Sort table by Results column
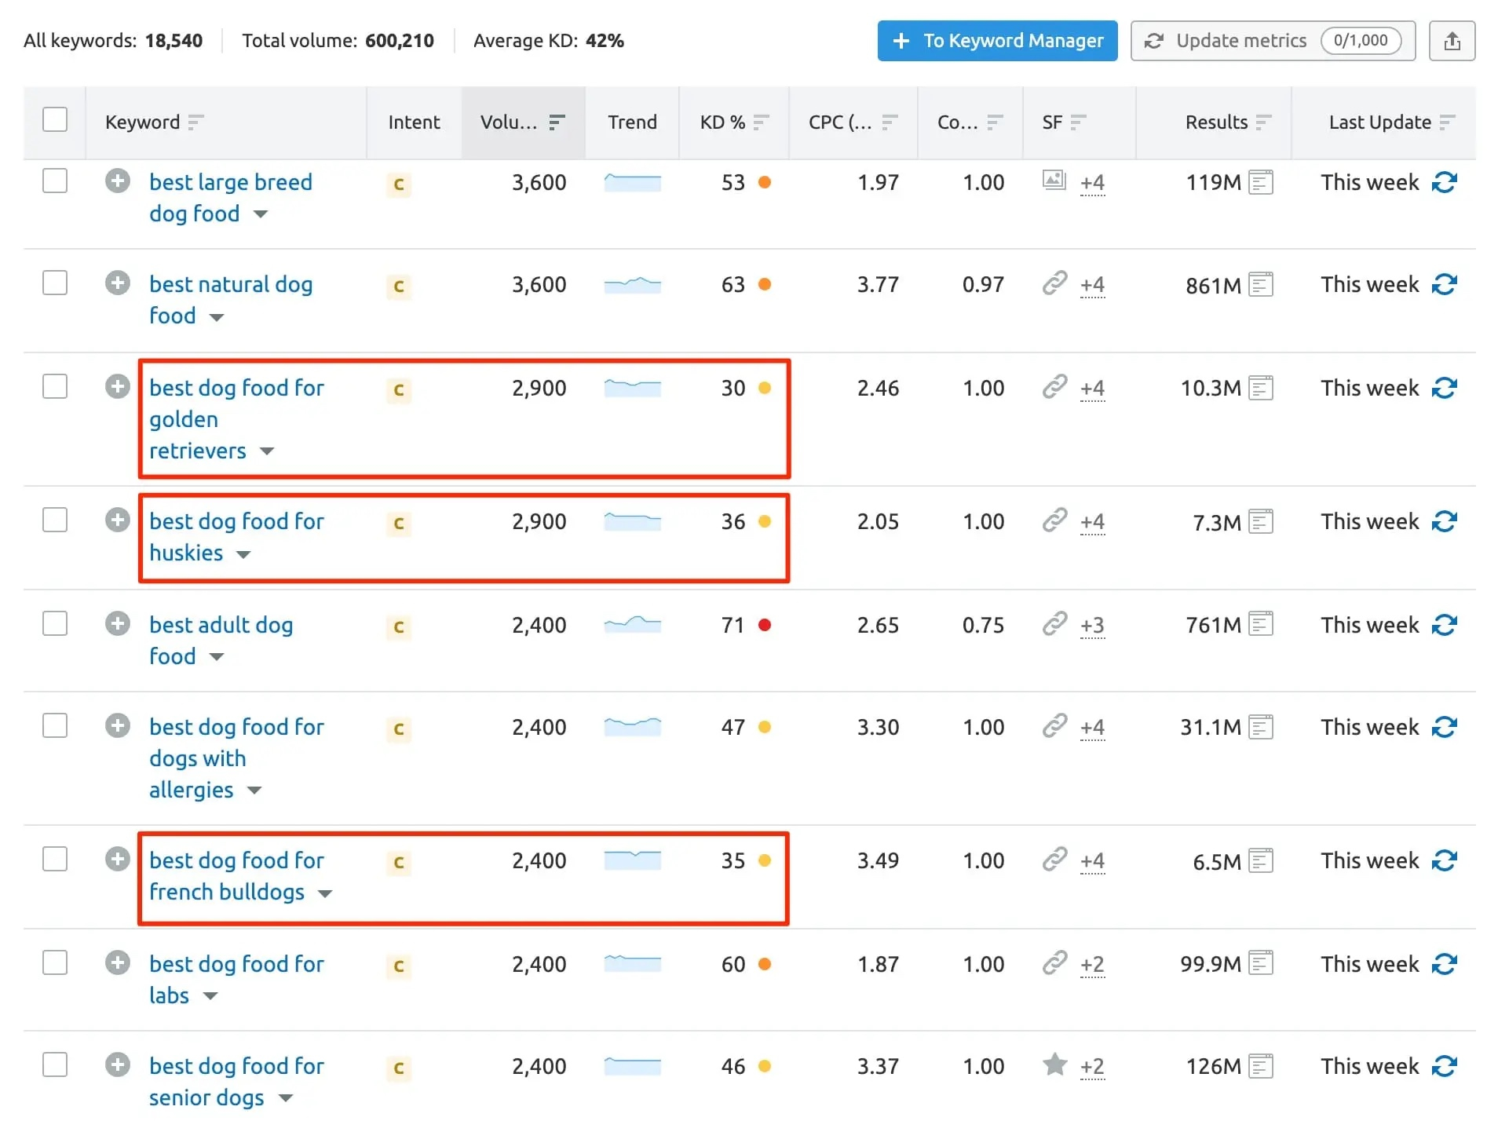This screenshot has width=1498, height=1132. pyautogui.click(x=1263, y=122)
